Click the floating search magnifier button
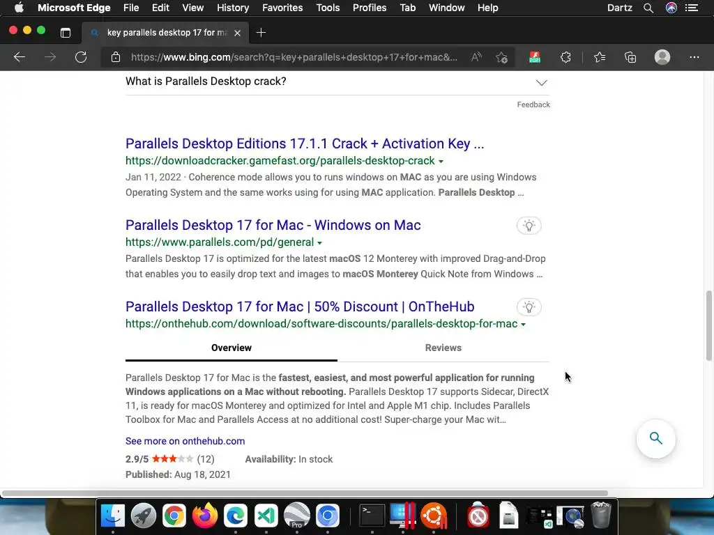714x535 pixels. click(655, 439)
